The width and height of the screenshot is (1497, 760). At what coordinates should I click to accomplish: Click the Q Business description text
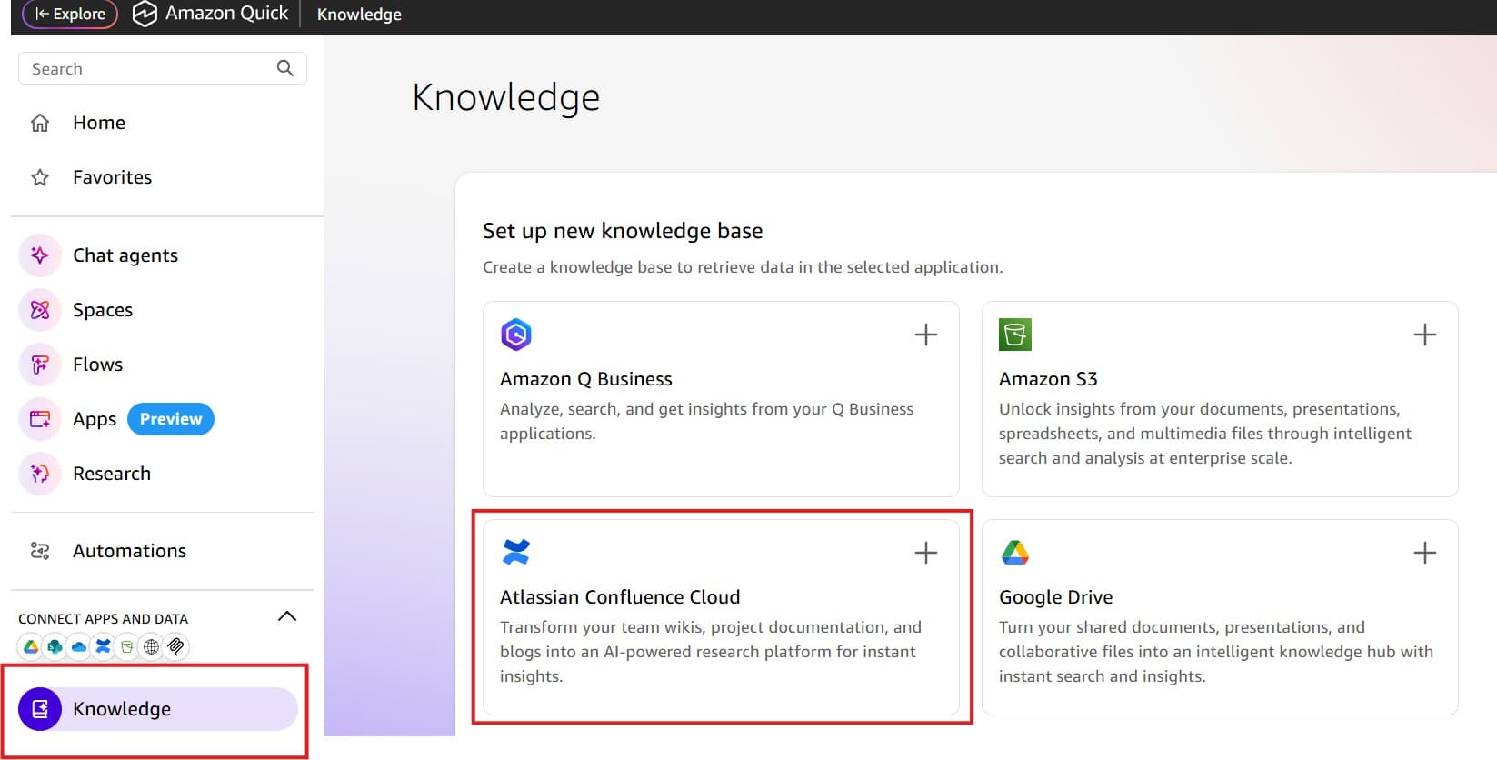click(707, 421)
